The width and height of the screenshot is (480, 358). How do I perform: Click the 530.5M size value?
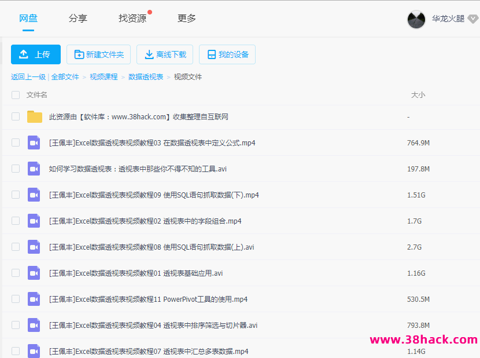click(x=418, y=299)
